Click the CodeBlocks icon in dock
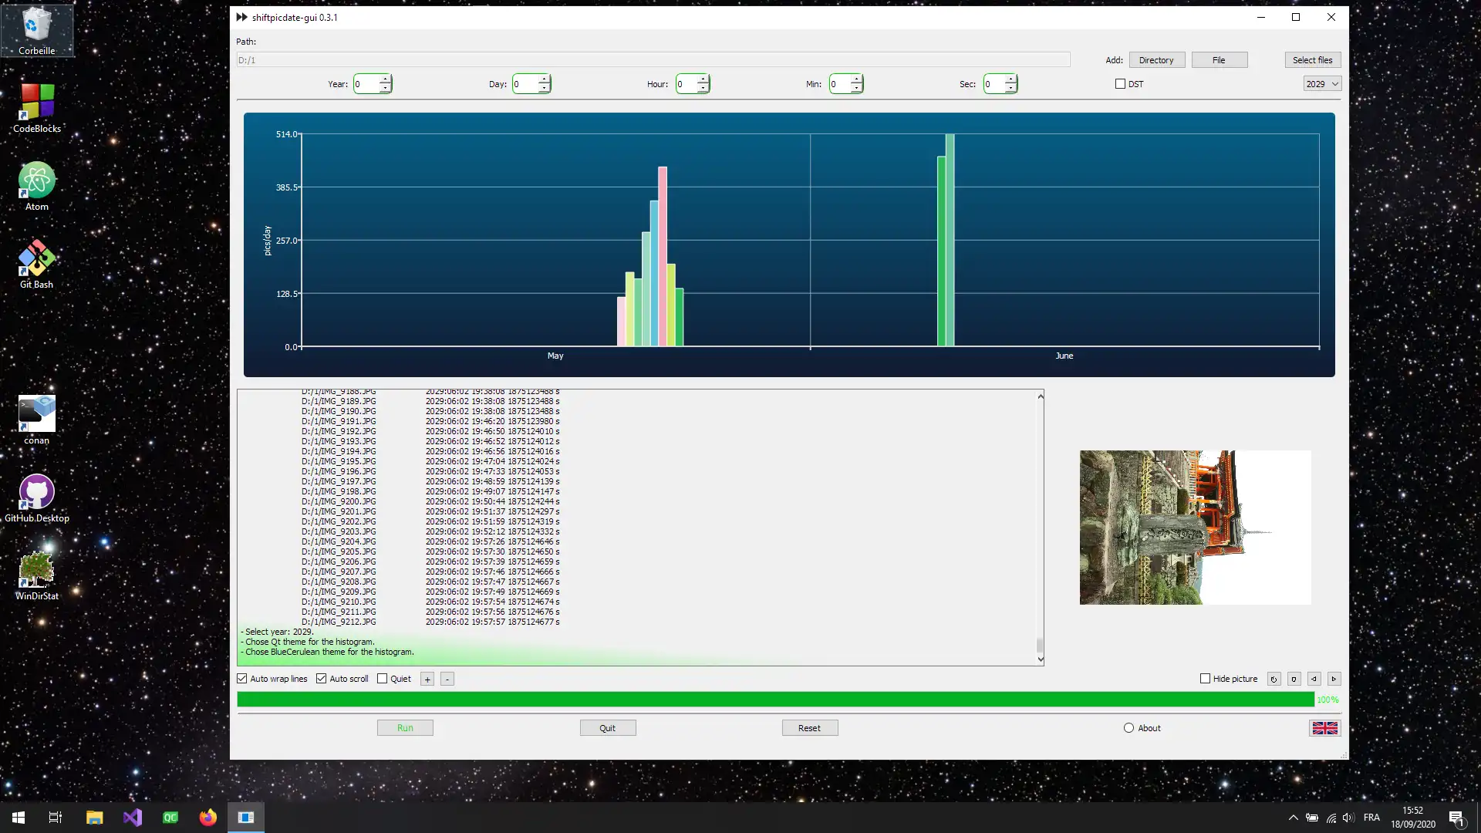 tap(36, 105)
